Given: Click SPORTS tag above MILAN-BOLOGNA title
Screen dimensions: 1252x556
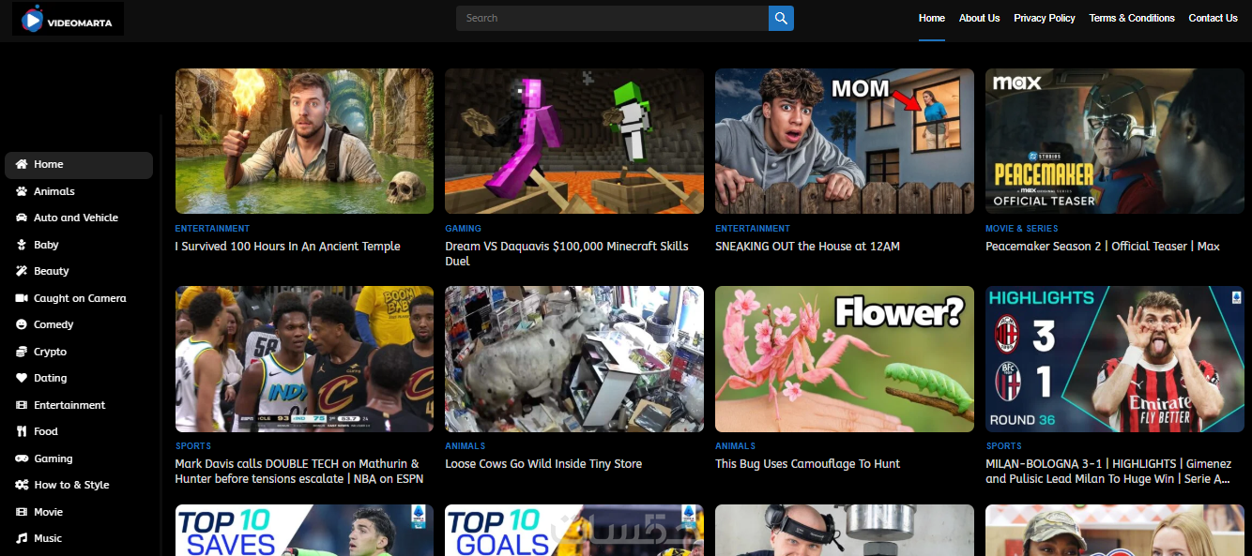Looking at the screenshot, I should coord(1003,446).
